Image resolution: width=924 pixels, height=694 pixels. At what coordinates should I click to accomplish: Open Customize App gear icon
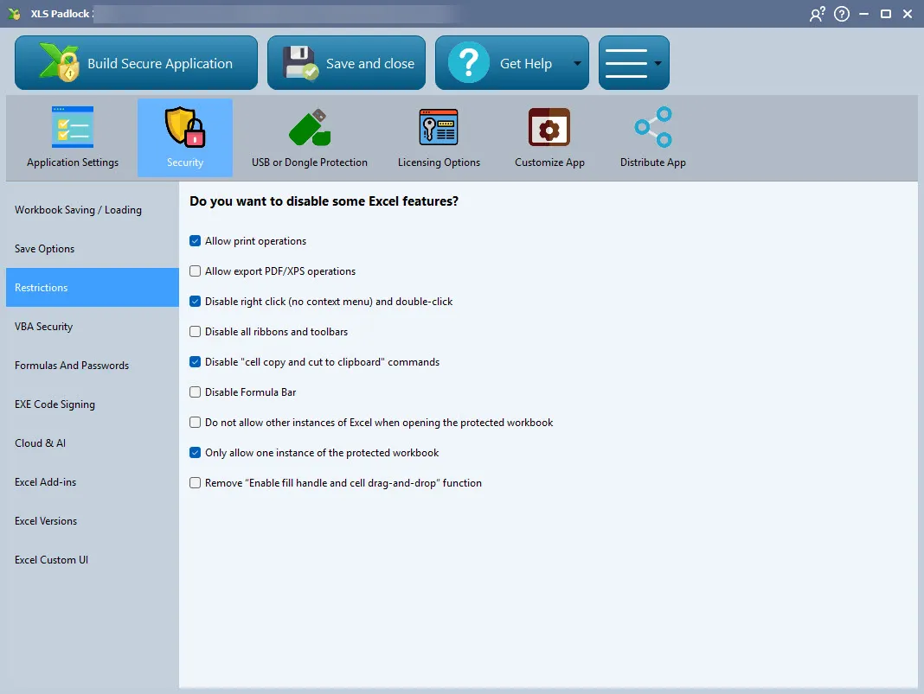tap(549, 126)
